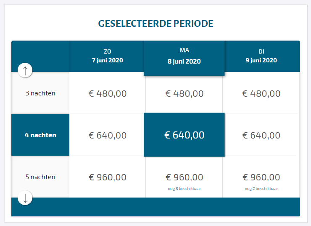The height and width of the screenshot is (226, 311).
Task: Choose the 4 nachten row label
Action: 40,135
